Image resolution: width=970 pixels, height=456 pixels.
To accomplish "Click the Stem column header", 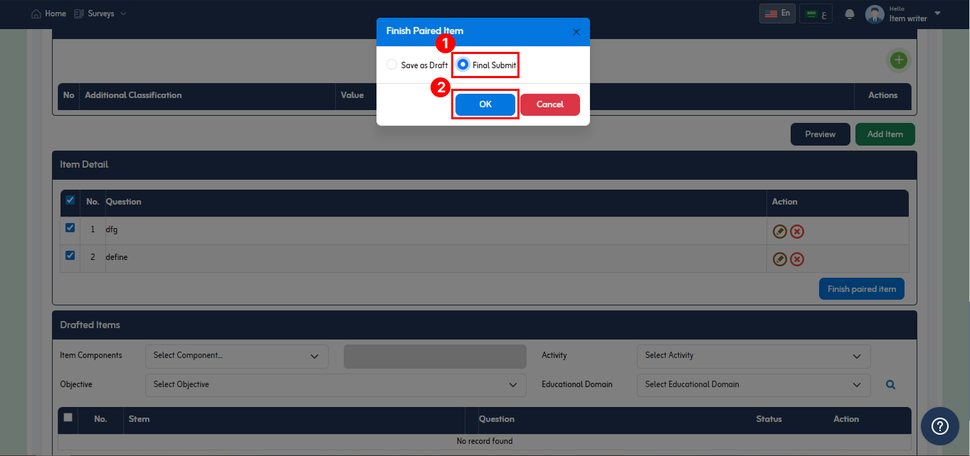I will 139,419.
